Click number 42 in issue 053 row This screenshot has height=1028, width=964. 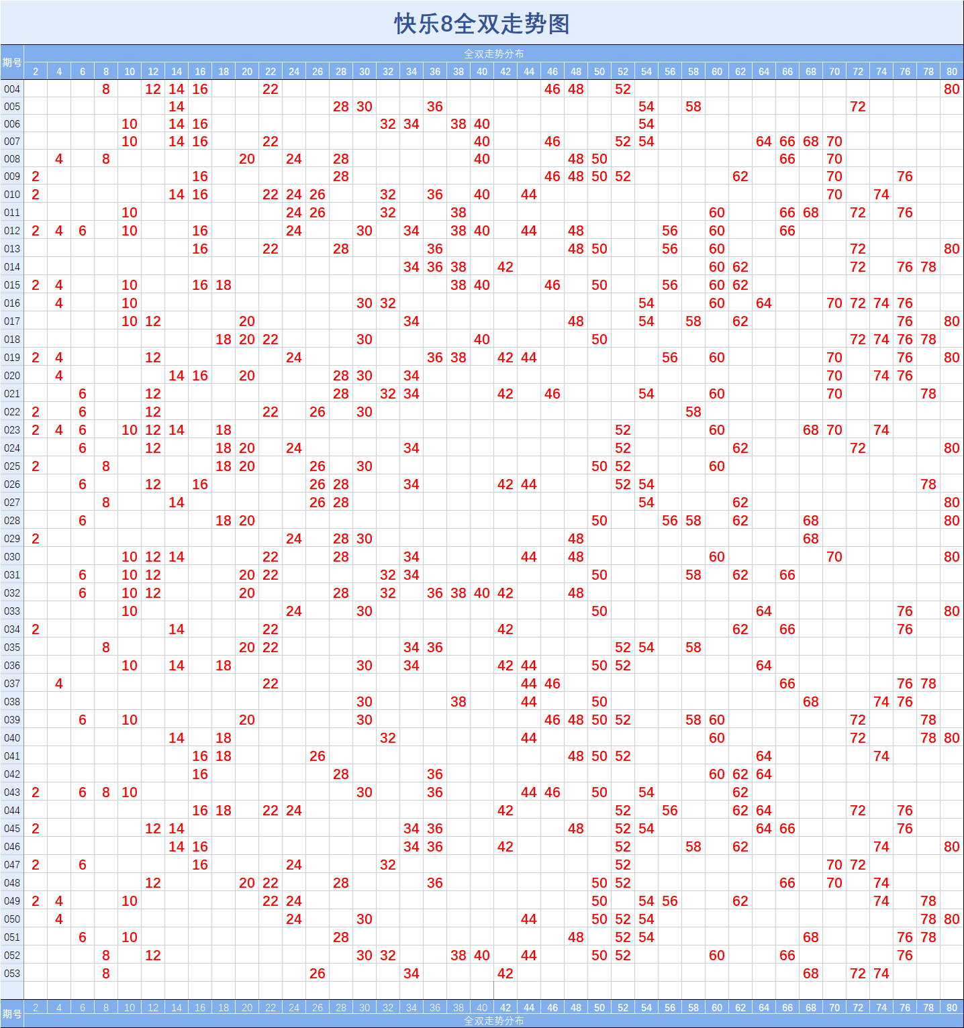coord(505,973)
